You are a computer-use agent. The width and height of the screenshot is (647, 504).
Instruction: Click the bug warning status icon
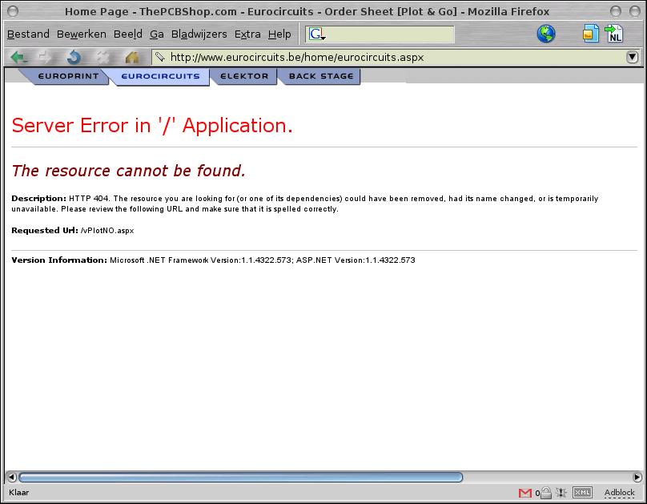[561, 492]
